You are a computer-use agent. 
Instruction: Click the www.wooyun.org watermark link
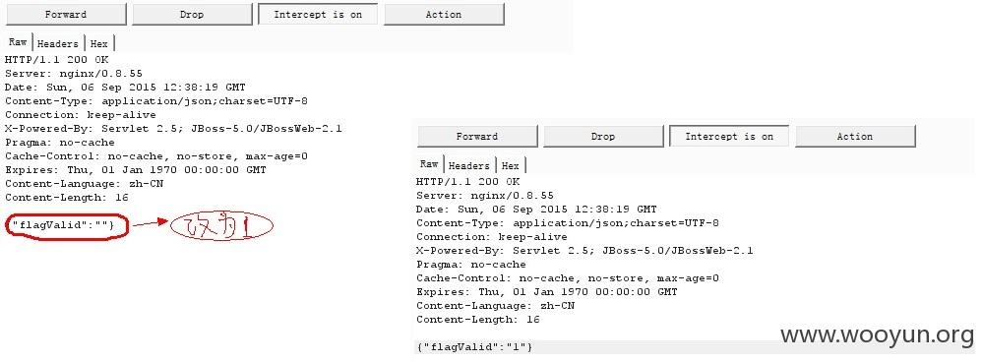point(877,335)
